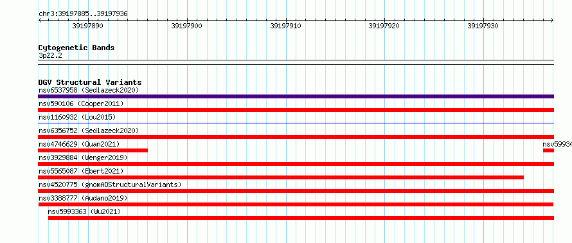Screen dimensions: 572x243
Task: Open the Cytogenetic Bands track title
Action: tap(76, 48)
